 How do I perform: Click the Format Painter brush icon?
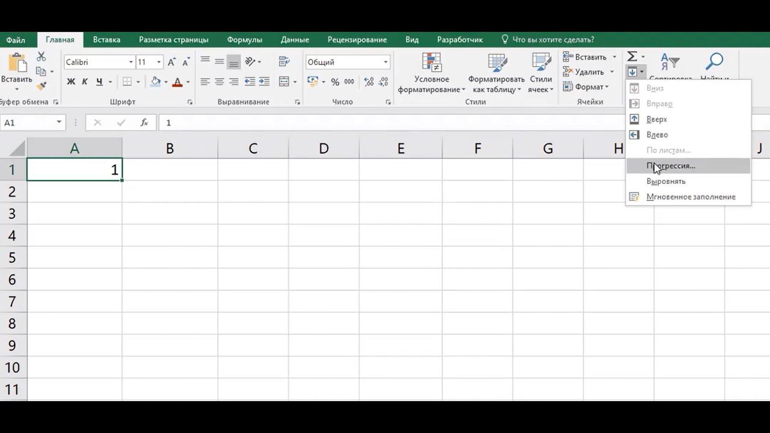pyautogui.click(x=42, y=86)
